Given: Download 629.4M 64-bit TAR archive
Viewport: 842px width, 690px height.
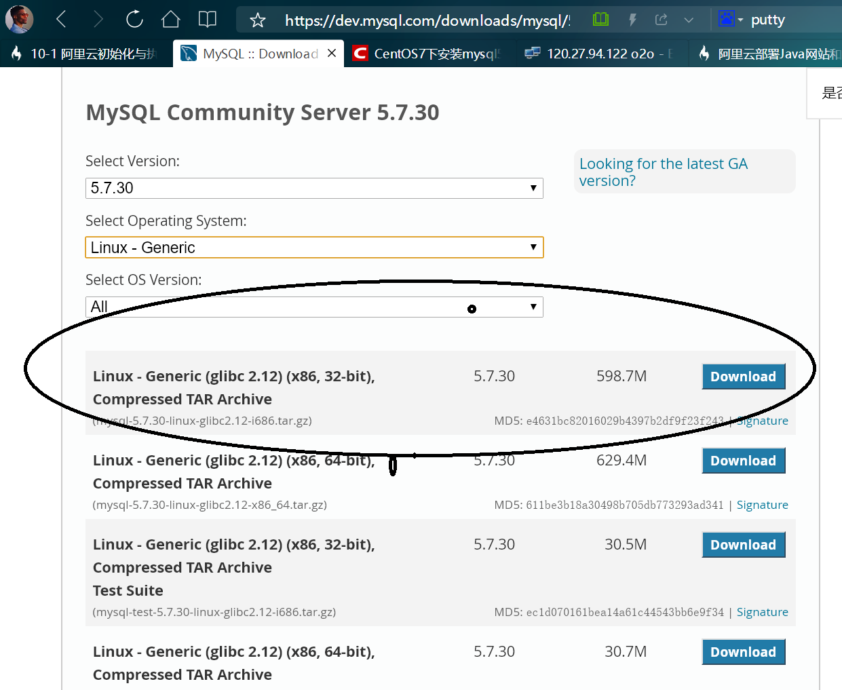Looking at the screenshot, I should coord(743,461).
